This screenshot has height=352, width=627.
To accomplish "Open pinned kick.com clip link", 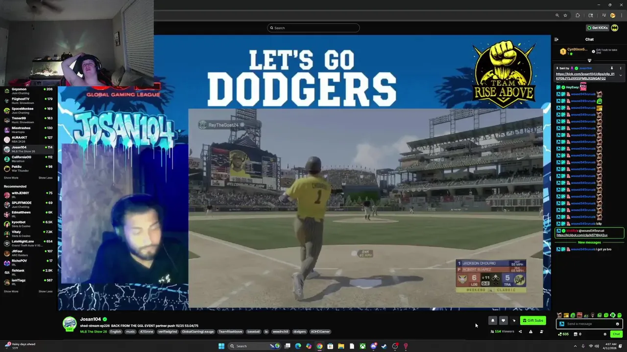I will click(x=585, y=76).
